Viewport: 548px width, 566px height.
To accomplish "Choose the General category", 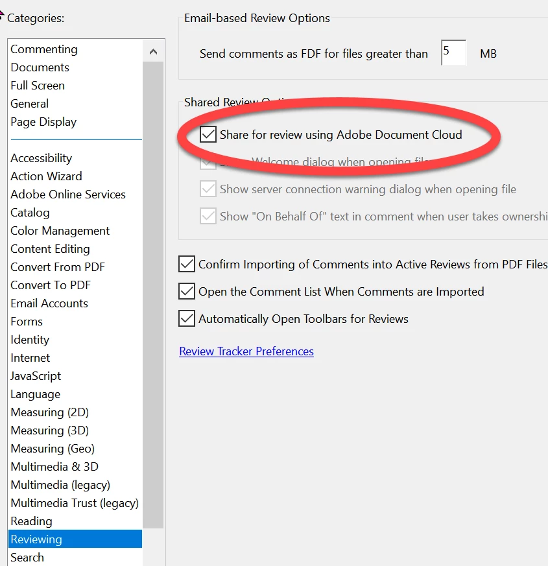I will (x=29, y=104).
